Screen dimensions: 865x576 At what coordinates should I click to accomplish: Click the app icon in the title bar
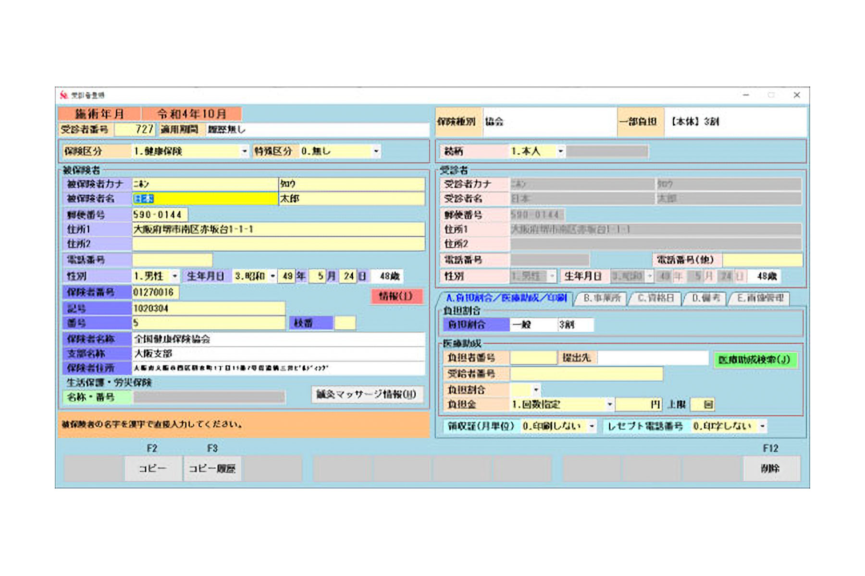point(64,95)
